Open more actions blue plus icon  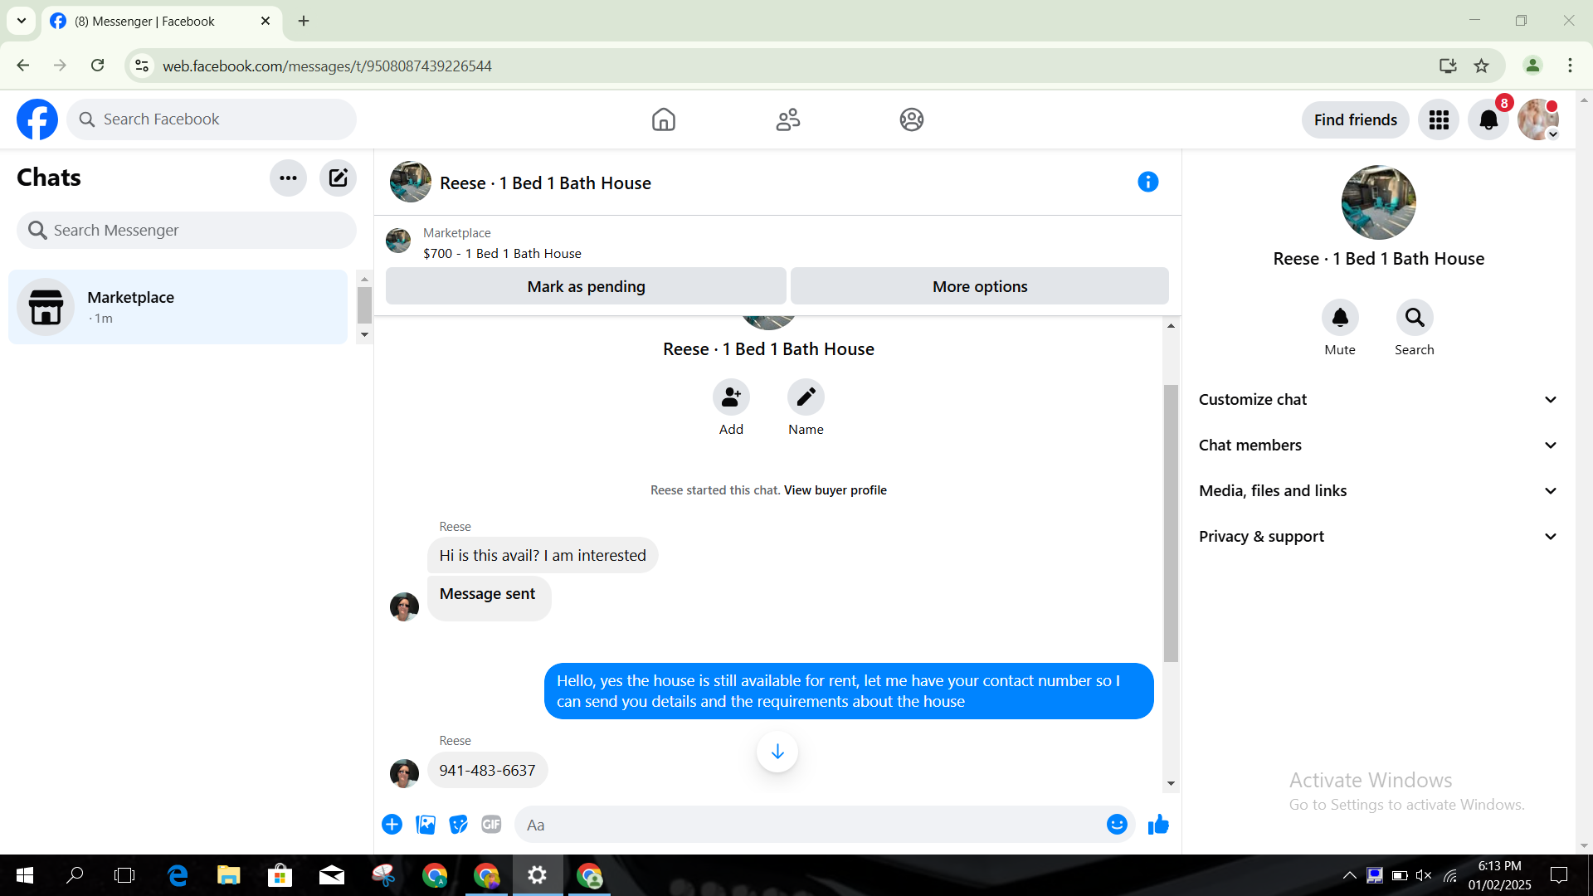click(392, 825)
